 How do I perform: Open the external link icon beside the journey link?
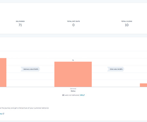(3, 114)
